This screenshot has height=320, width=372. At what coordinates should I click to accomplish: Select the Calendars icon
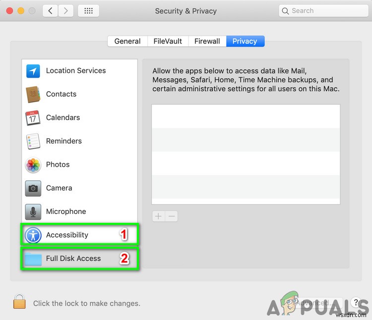coord(33,118)
